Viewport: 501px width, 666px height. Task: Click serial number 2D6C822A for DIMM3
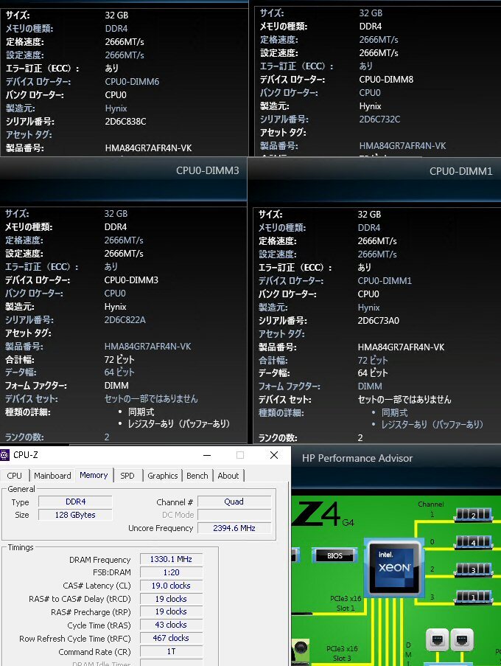(x=125, y=320)
